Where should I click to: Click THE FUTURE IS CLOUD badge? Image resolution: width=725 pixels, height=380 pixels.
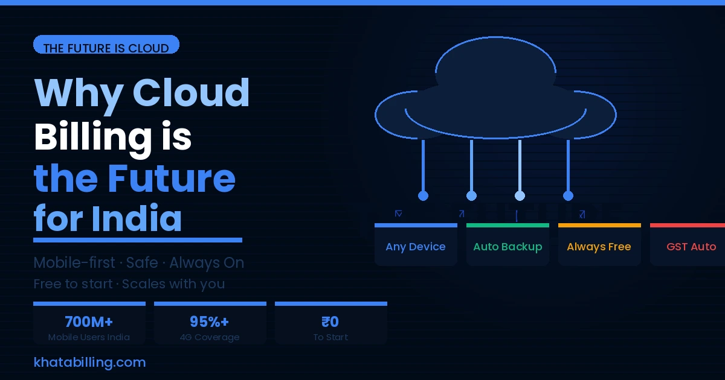click(x=106, y=45)
